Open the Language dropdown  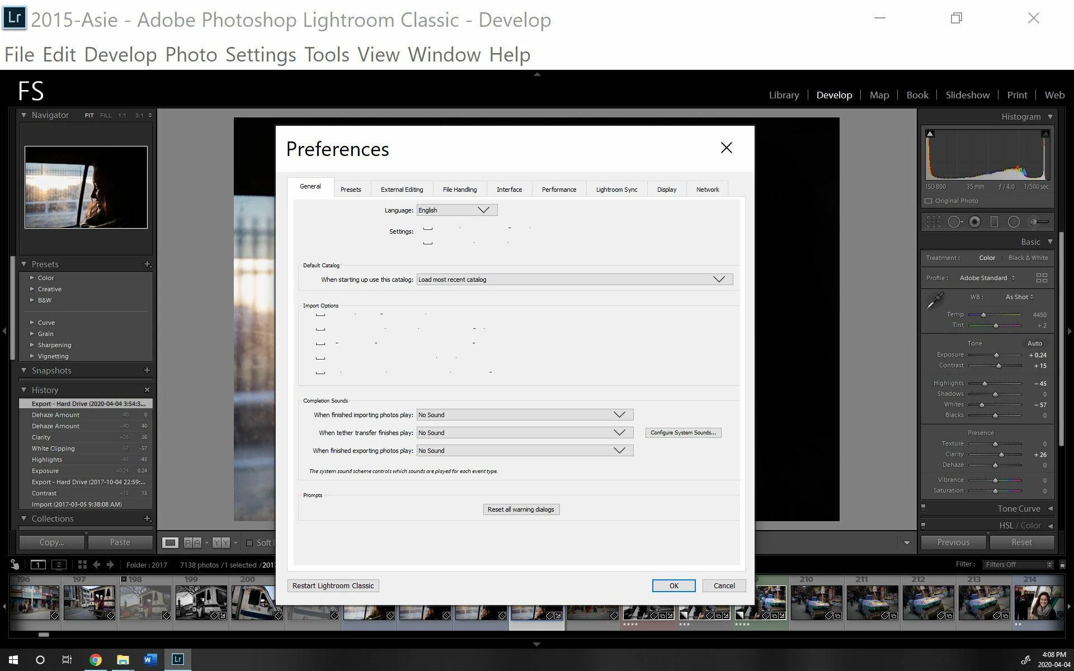[456, 210]
